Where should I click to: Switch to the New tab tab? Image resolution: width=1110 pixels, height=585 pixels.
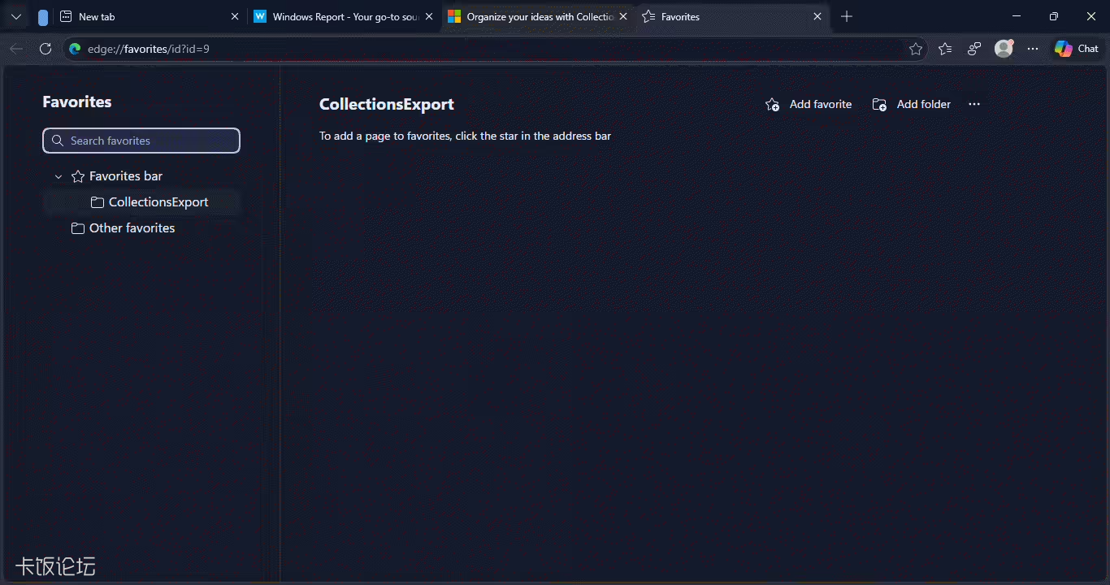click(x=146, y=16)
